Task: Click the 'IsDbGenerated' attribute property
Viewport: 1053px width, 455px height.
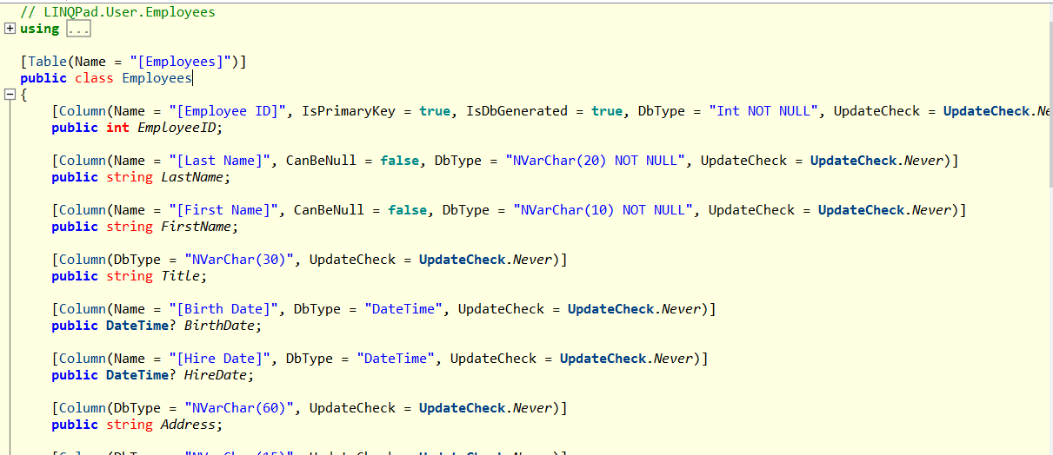Action: (x=517, y=111)
